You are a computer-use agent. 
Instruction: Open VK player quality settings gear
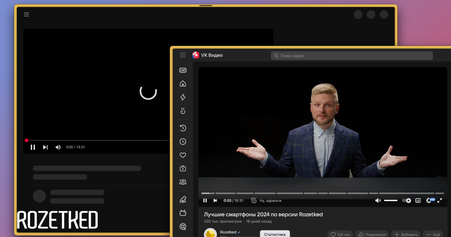pyautogui.click(x=429, y=201)
